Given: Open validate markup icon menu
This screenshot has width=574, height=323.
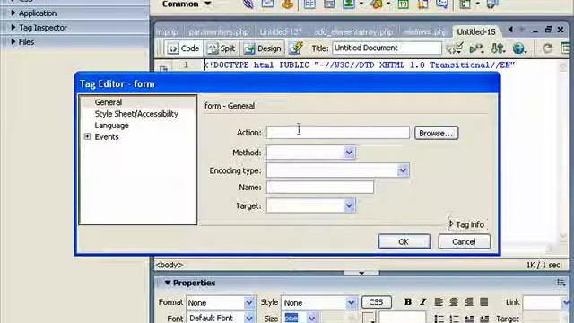Looking at the screenshot, I should (x=455, y=48).
